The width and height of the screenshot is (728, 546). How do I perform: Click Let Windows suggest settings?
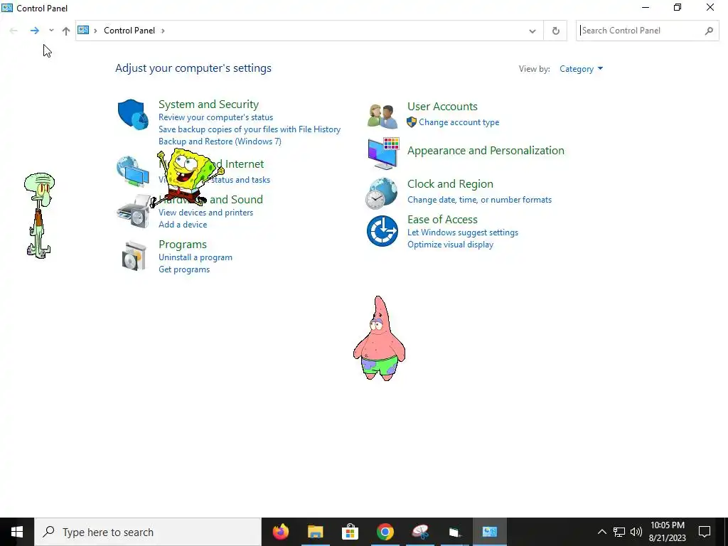click(462, 232)
